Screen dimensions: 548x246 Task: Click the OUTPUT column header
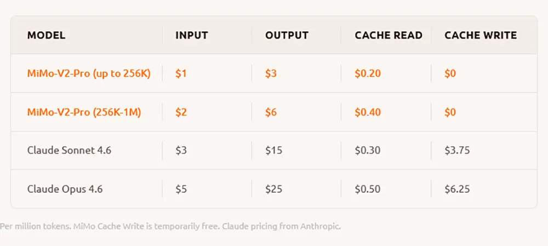(x=287, y=36)
